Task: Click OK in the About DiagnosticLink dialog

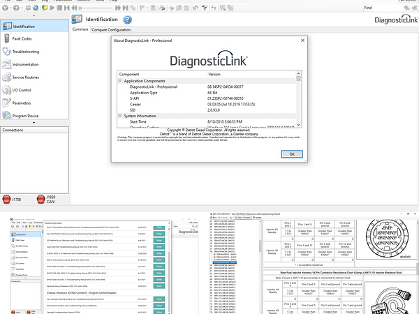Action: (292, 154)
